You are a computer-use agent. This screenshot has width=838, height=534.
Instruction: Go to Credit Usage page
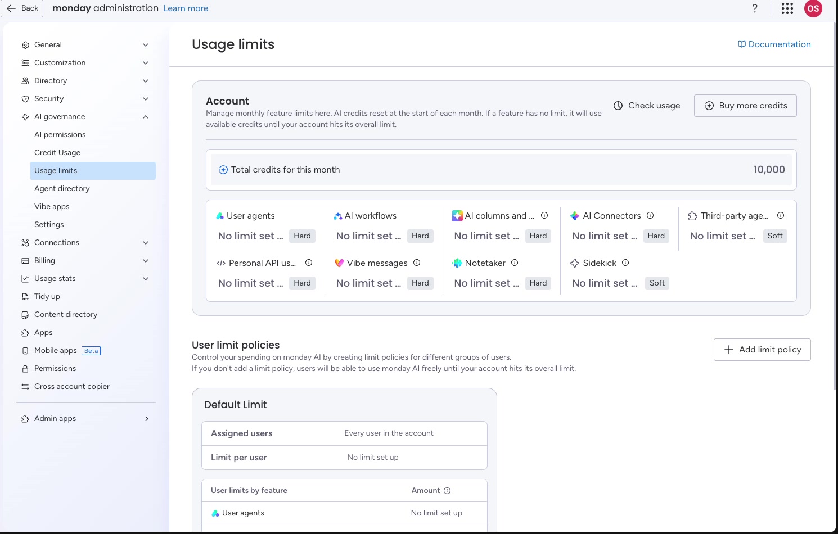pyautogui.click(x=93, y=153)
